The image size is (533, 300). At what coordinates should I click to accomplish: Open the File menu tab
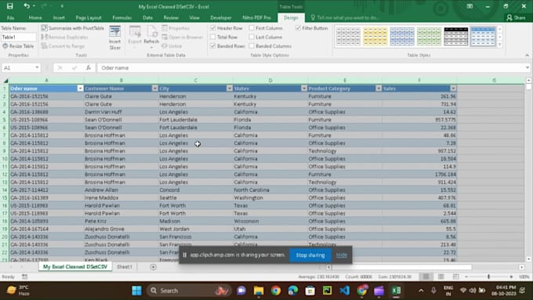[10, 17]
